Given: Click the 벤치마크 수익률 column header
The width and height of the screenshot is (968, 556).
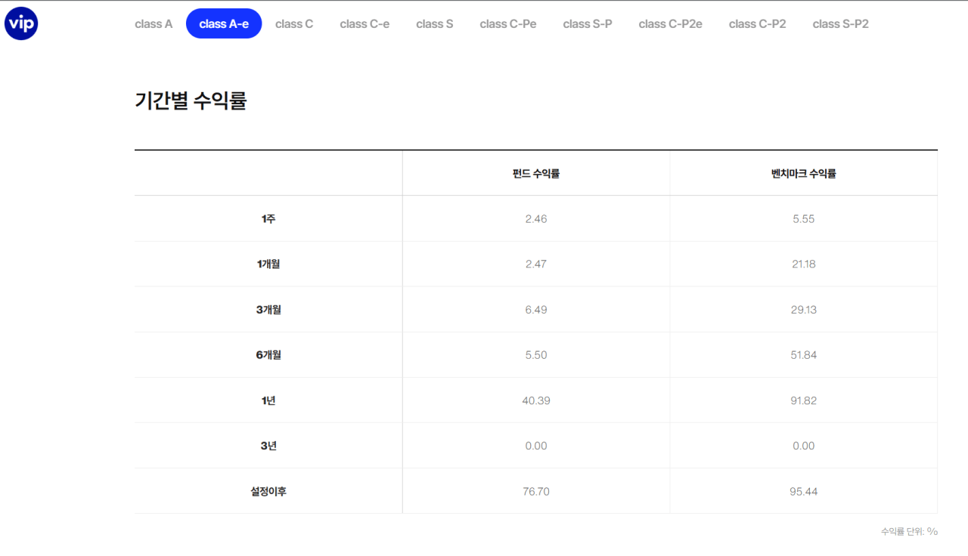Looking at the screenshot, I should (803, 173).
